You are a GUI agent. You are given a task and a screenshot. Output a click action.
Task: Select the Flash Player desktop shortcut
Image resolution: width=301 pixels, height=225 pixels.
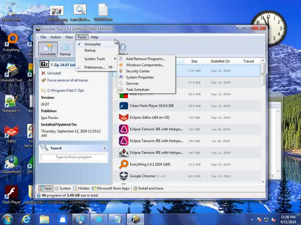(11, 195)
